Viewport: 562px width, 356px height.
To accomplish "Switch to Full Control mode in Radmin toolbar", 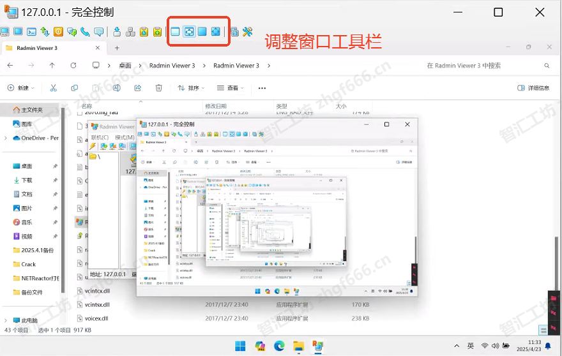I will 5,32.
